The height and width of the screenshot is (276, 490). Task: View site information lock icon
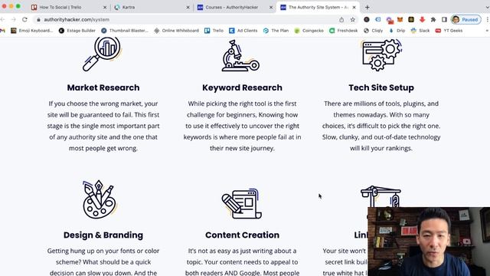(x=38, y=19)
